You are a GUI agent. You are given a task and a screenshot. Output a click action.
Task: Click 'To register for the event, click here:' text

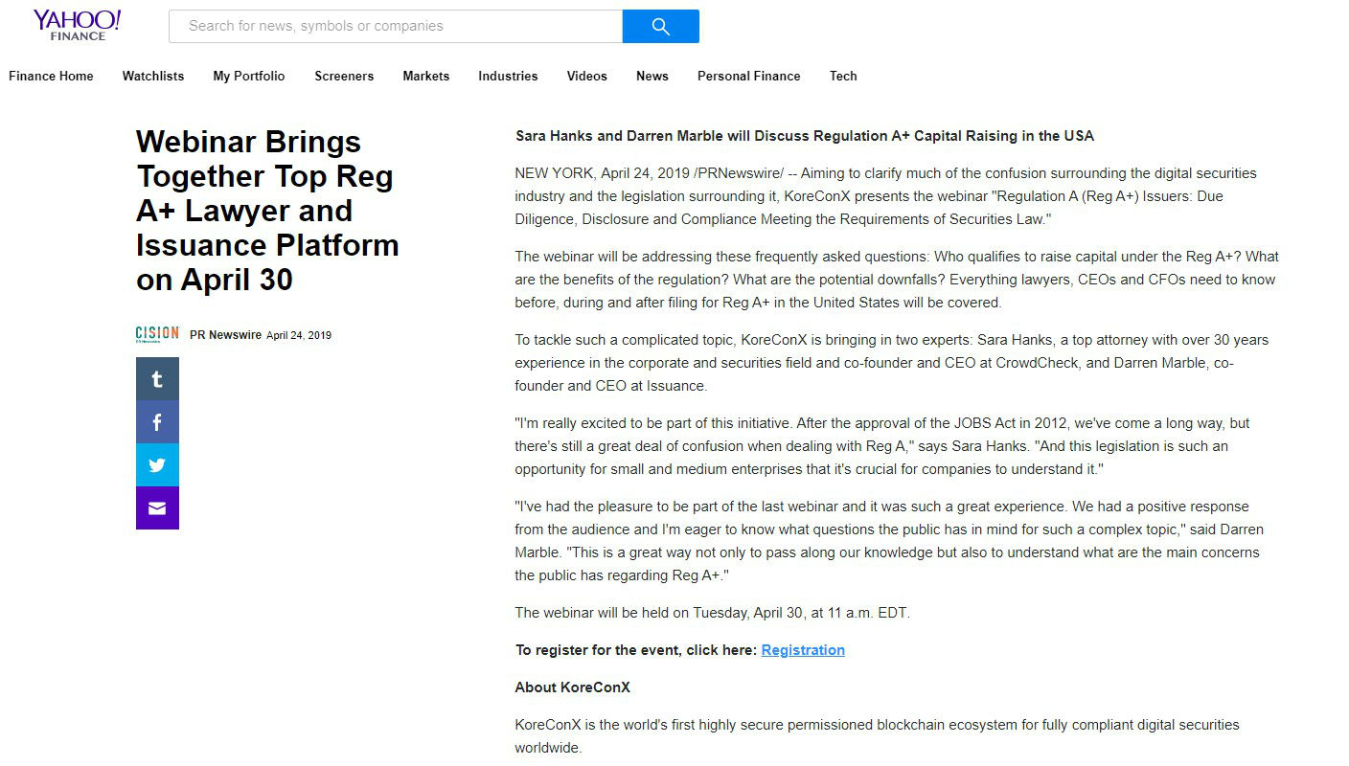pos(636,650)
